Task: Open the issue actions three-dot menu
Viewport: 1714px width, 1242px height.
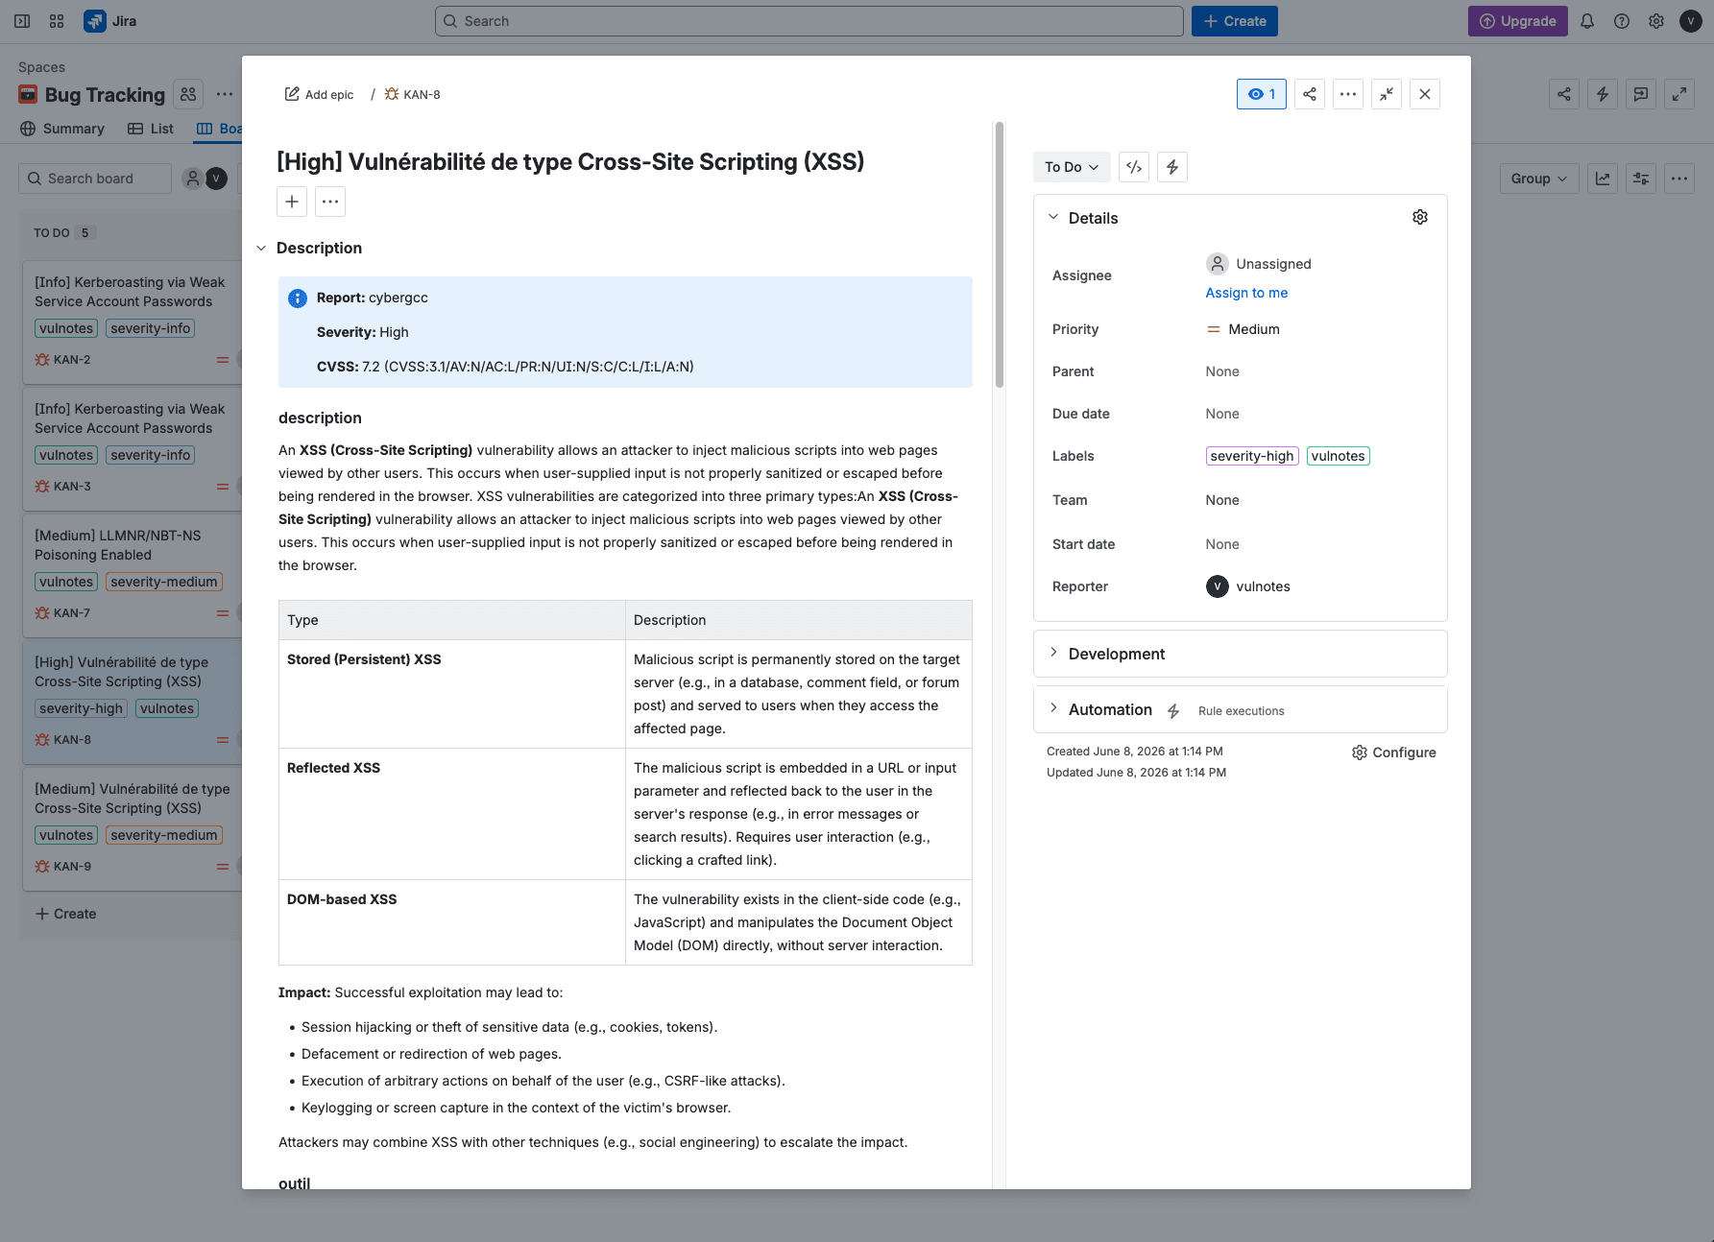Action: tap(1348, 94)
